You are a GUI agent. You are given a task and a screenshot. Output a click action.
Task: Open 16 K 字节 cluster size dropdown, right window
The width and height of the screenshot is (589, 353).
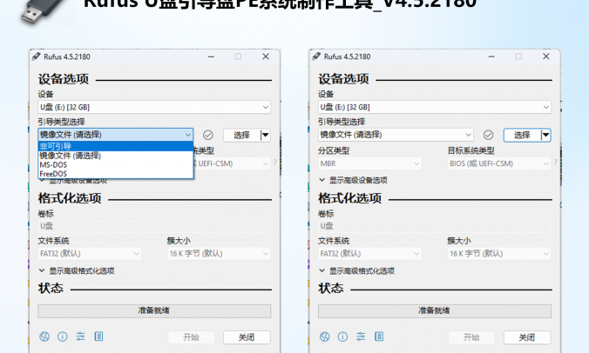pyautogui.click(x=499, y=254)
